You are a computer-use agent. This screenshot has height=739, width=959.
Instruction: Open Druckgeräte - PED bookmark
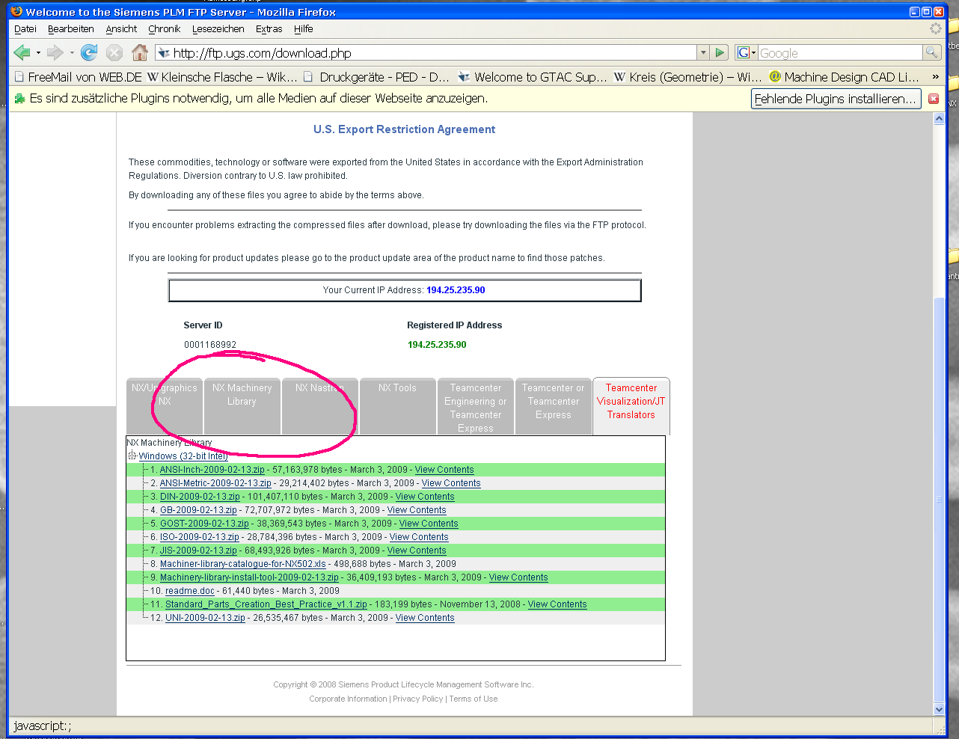pos(376,77)
